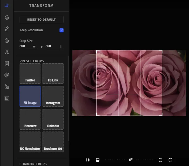The height and width of the screenshot is (166, 189).
Task: Click the crop width field showing 800
Action: [x=28, y=46]
